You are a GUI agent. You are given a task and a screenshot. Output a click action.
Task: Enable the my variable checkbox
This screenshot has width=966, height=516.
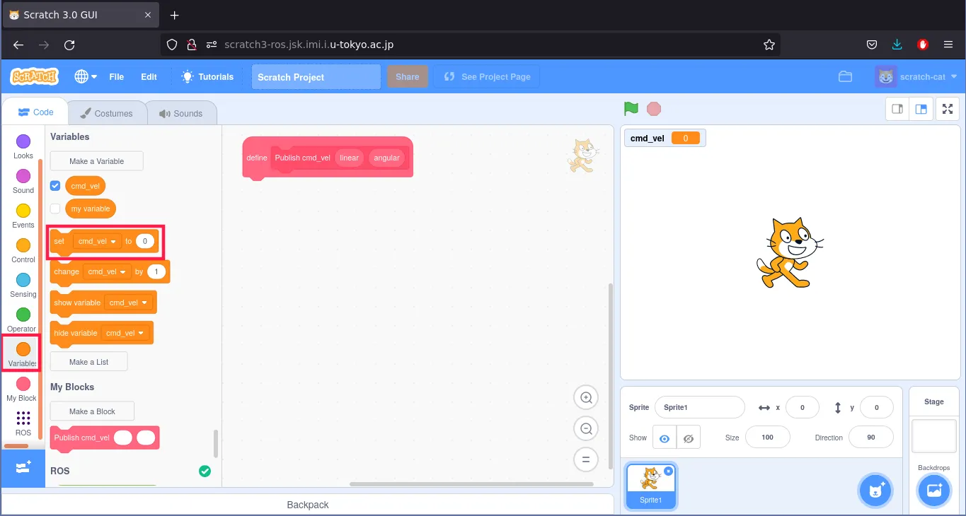click(x=55, y=209)
